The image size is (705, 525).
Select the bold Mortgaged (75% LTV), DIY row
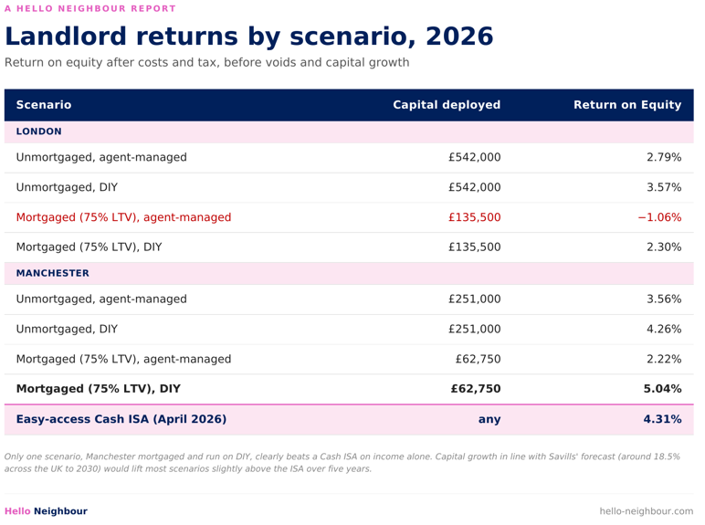(x=349, y=389)
